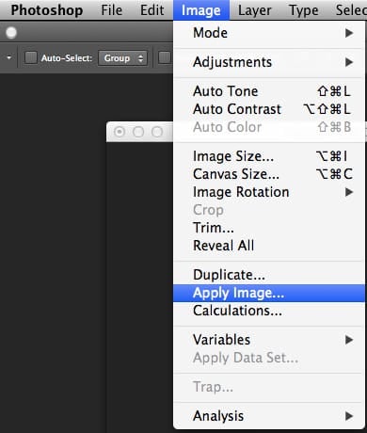Click the document window minimize button

(138, 132)
